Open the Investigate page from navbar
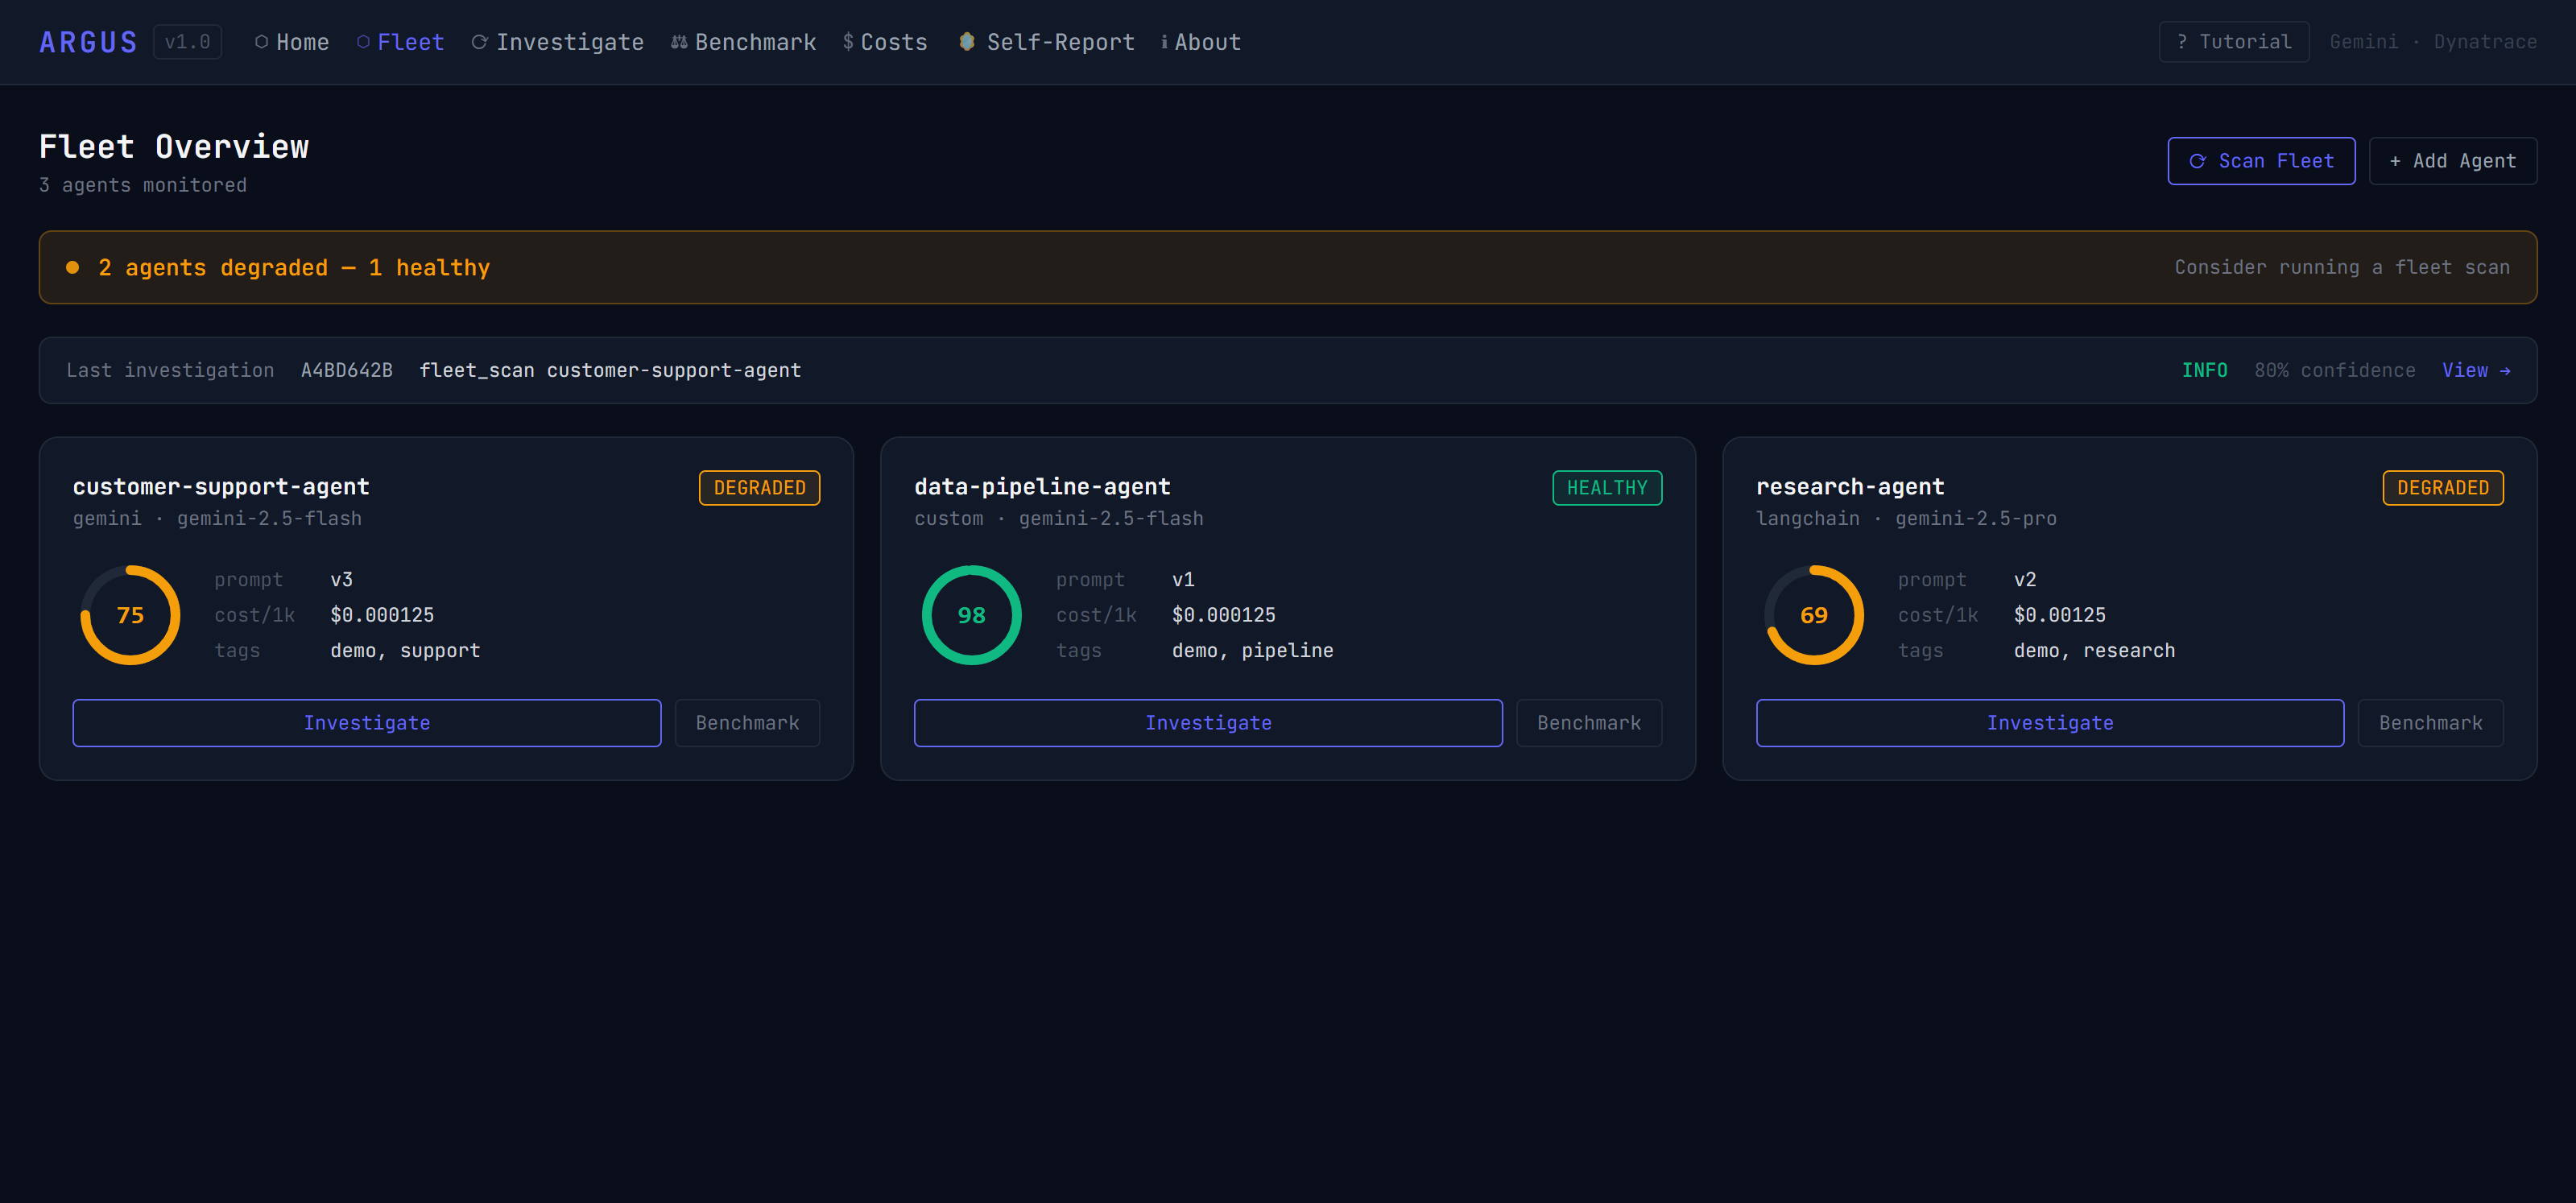This screenshot has width=2576, height=1203. click(558, 42)
